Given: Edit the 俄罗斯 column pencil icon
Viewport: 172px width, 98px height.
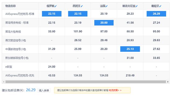Looking at the screenshot, I should tap(56, 6).
